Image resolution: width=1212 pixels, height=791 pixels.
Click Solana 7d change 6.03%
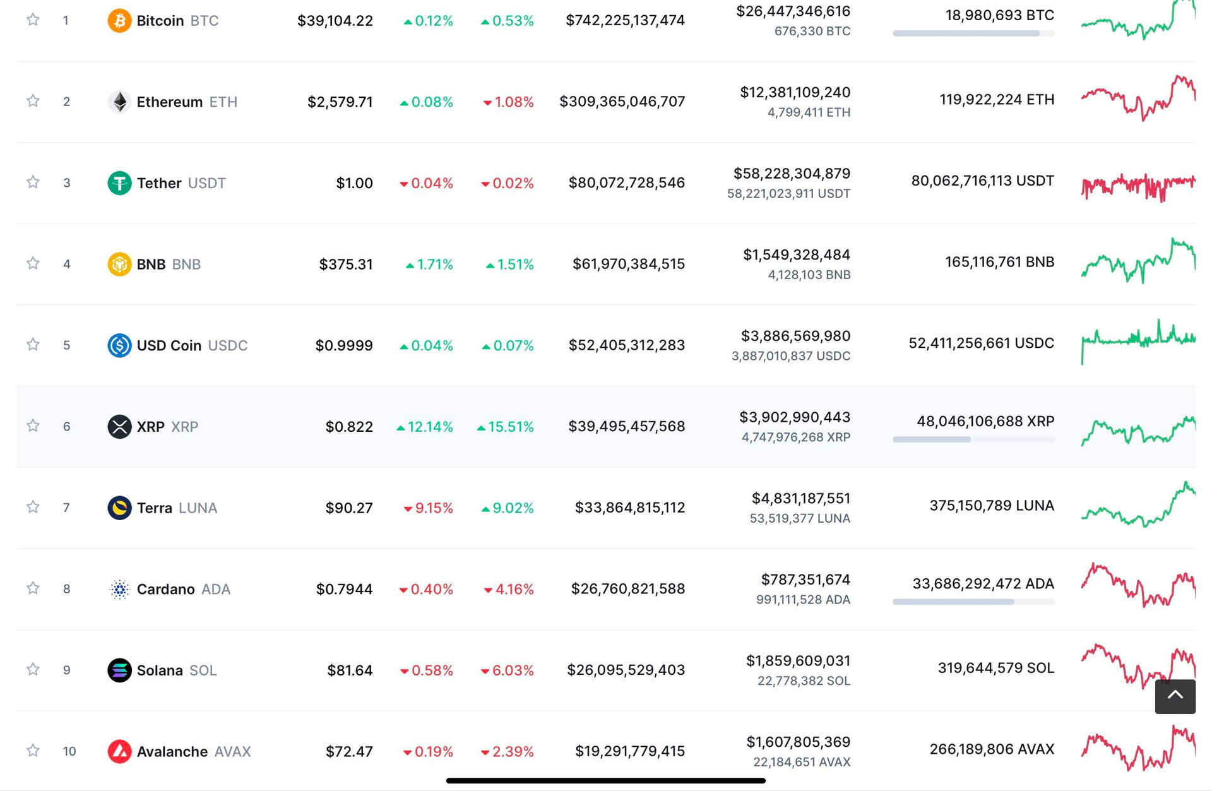(508, 670)
